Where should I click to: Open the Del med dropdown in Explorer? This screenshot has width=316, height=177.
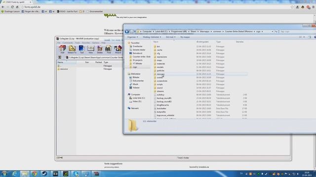coord(170,37)
